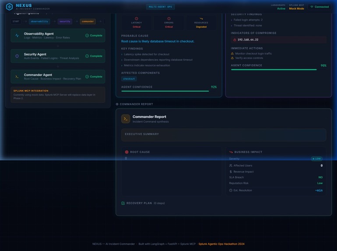Click the 92% agent confidence progress bar
This screenshot has width=337, height=251.
(x=169, y=91)
